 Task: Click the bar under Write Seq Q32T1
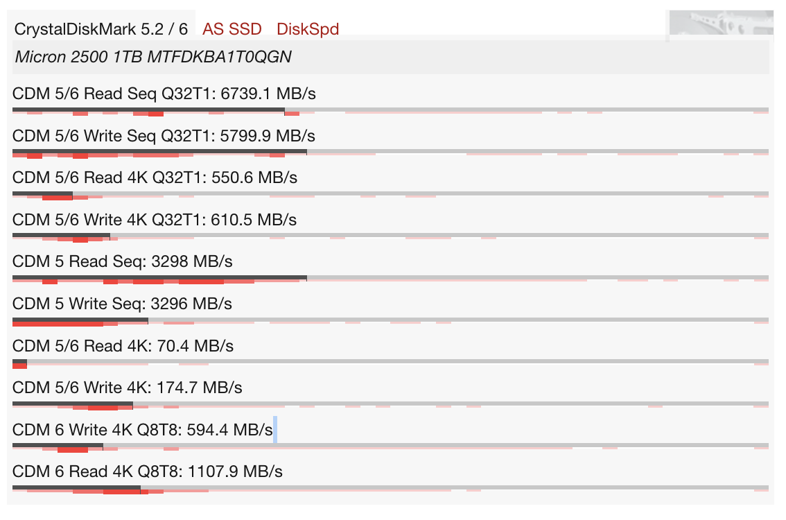click(x=159, y=152)
